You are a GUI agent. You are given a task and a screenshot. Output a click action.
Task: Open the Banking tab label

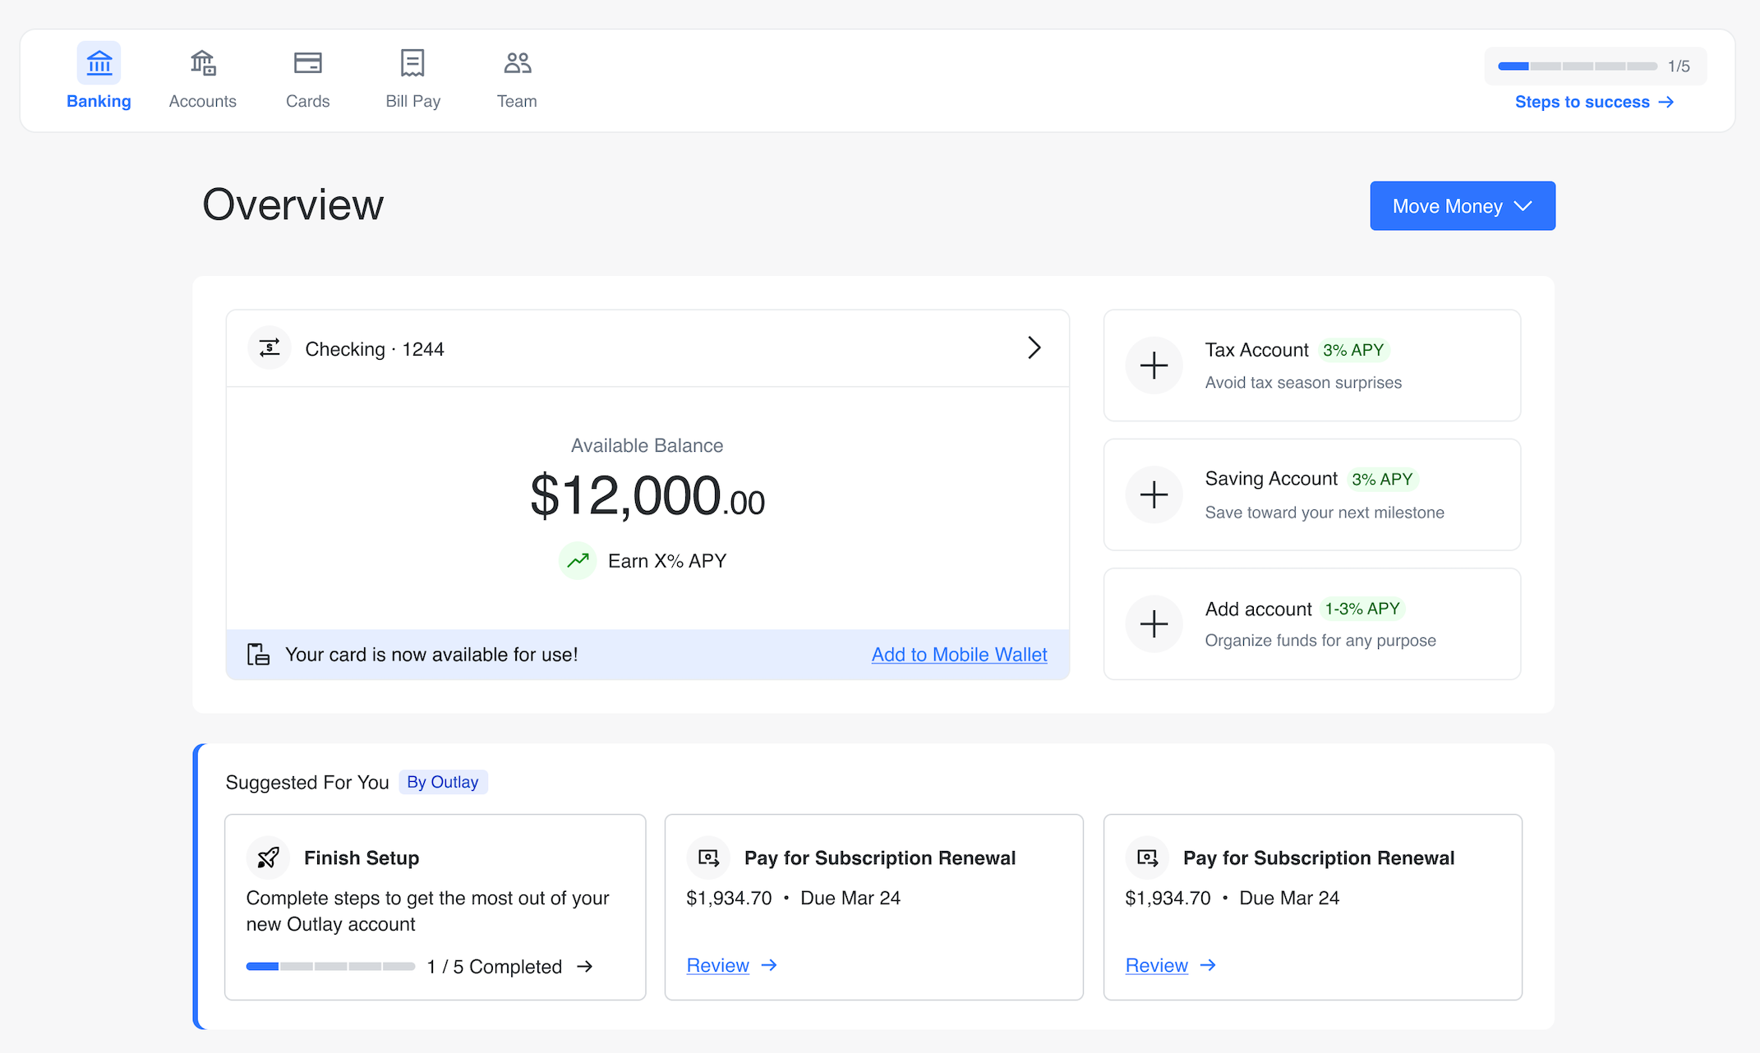point(99,101)
